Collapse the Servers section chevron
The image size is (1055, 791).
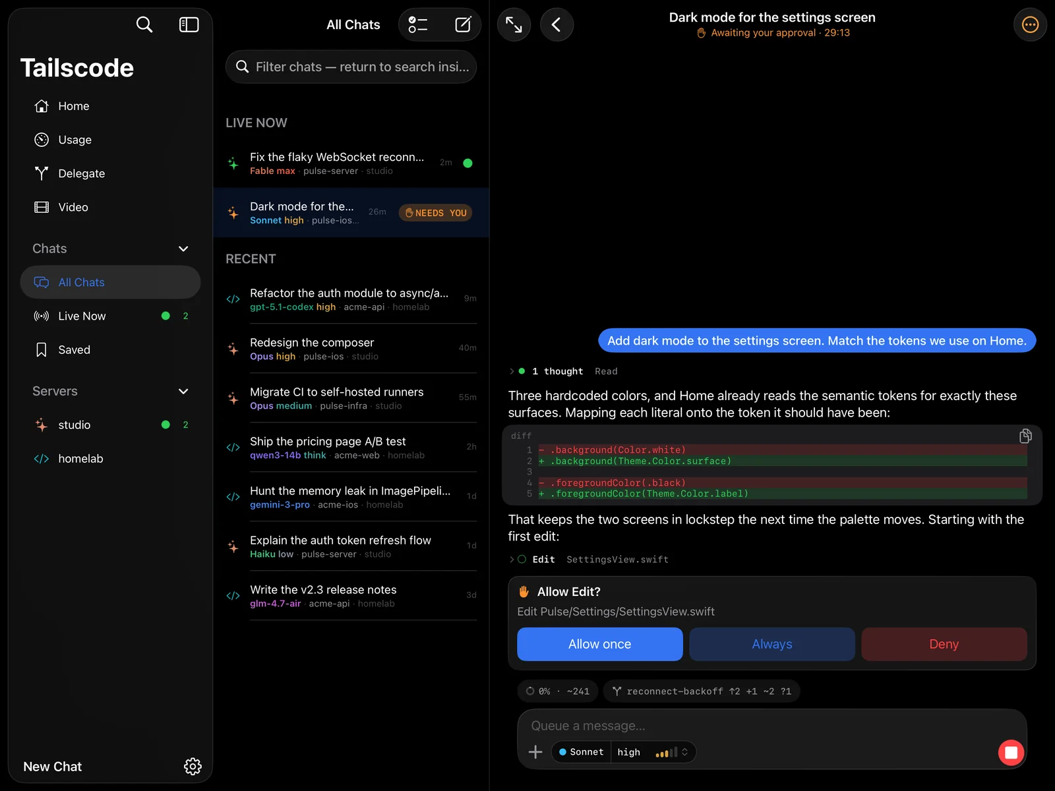tap(183, 391)
